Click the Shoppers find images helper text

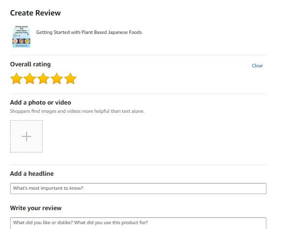pos(77,111)
